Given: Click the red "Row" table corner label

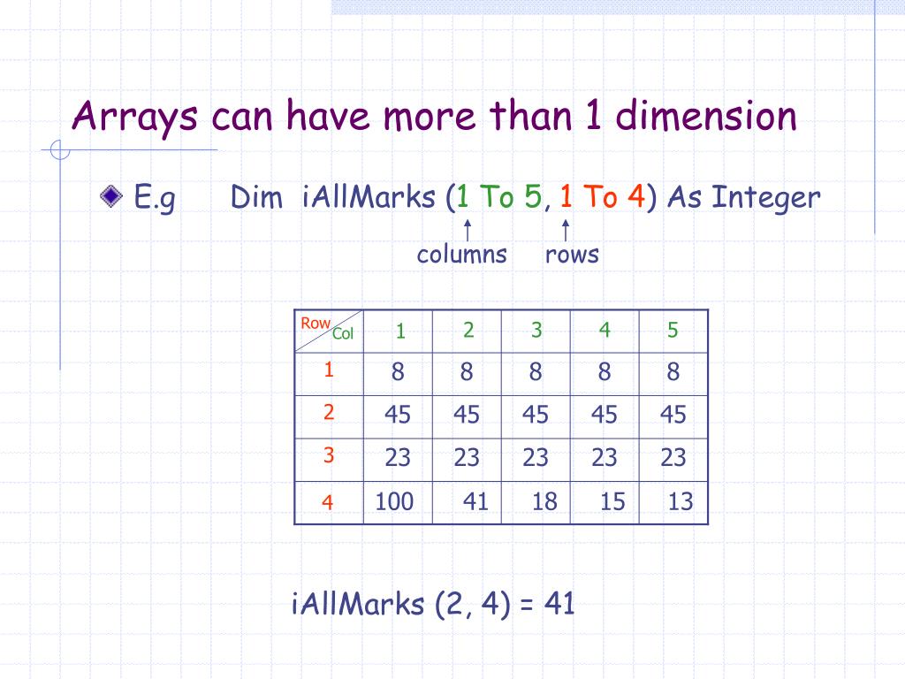Looking at the screenshot, I should click(316, 324).
